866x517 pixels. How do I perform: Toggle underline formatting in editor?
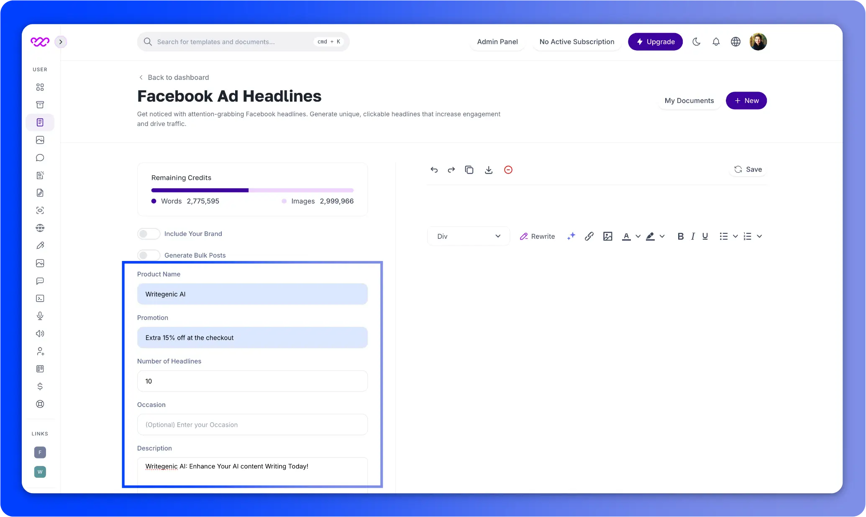tap(705, 236)
